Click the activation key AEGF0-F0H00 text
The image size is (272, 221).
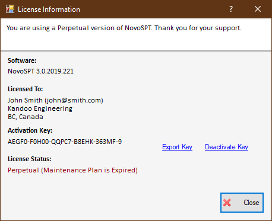point(65,142)
